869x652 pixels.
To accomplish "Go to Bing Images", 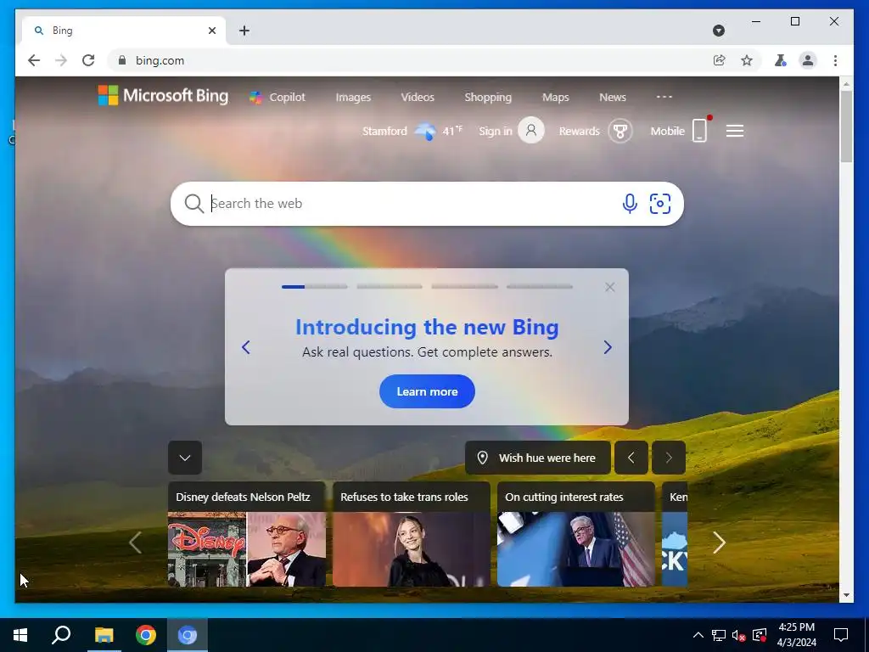I will (x=353, y=97).
